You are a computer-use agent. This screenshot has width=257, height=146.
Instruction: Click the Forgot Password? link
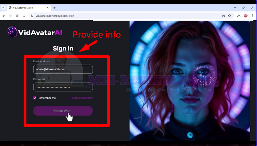82,98
